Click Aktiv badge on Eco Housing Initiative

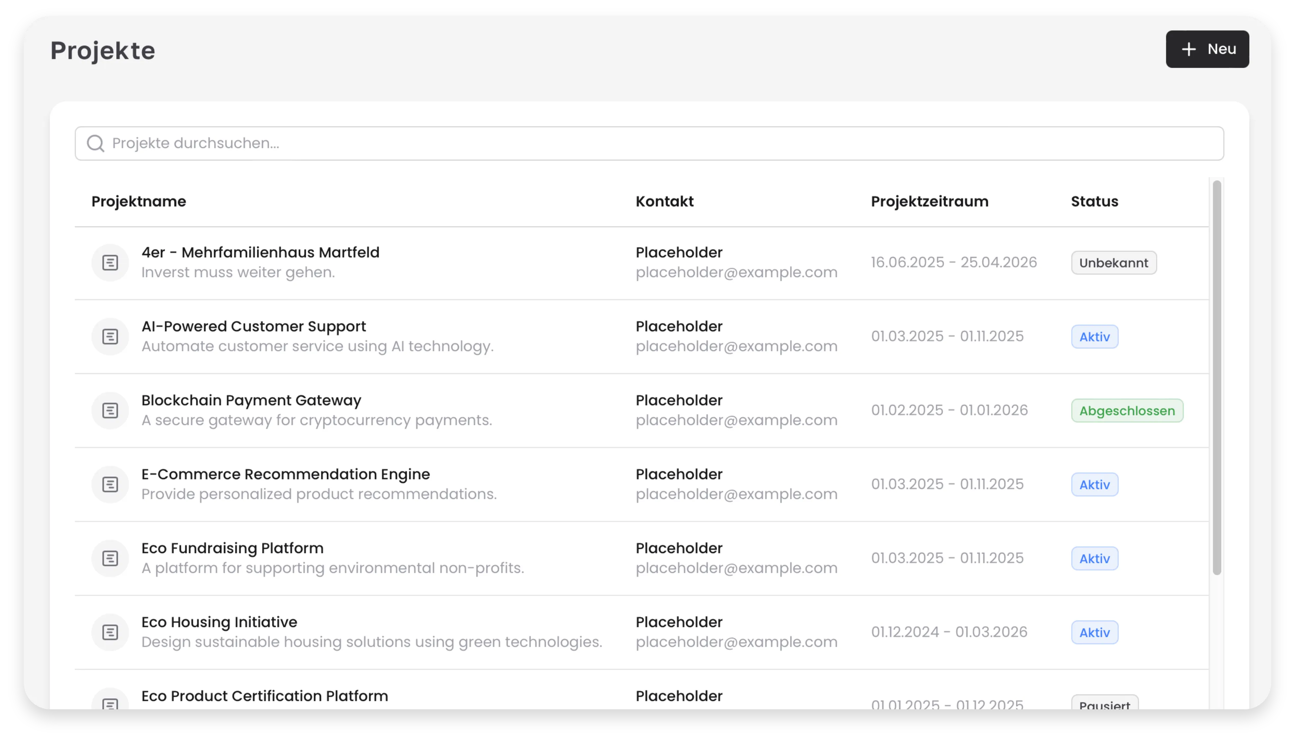pos(1094,633)
